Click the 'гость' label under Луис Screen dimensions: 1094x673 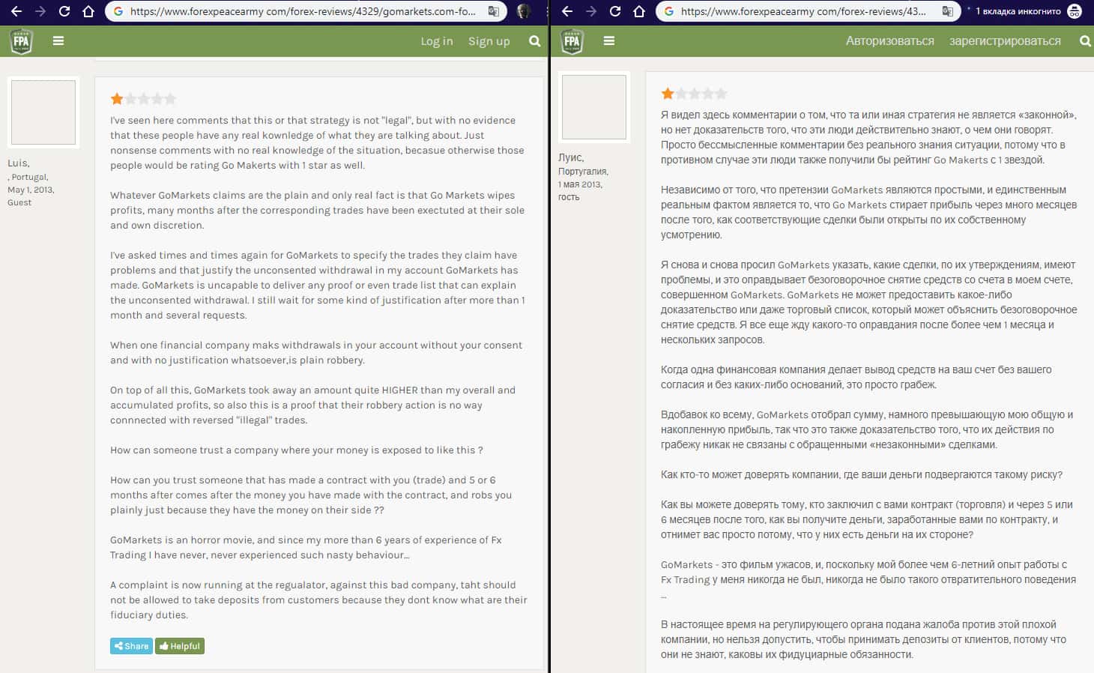point(569,197)
